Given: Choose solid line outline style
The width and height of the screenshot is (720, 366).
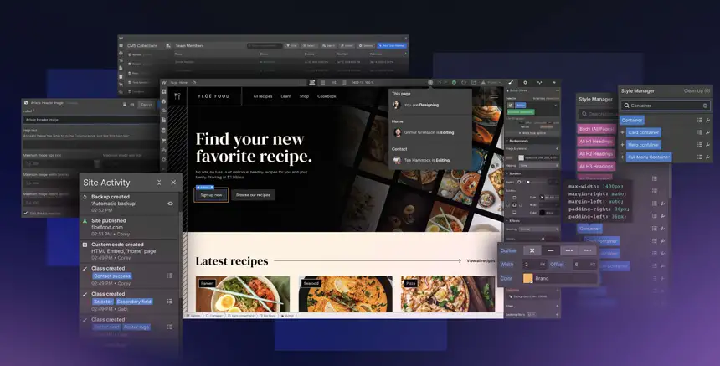Looking at the screenshot, I should coord(550,250).
